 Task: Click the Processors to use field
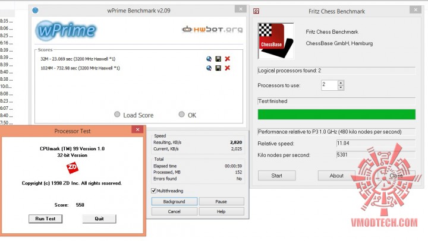pos(329,85)
